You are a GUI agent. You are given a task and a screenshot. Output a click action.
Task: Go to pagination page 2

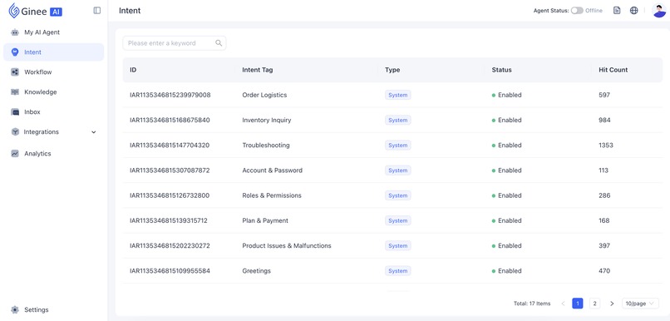(x=594, y=304)
